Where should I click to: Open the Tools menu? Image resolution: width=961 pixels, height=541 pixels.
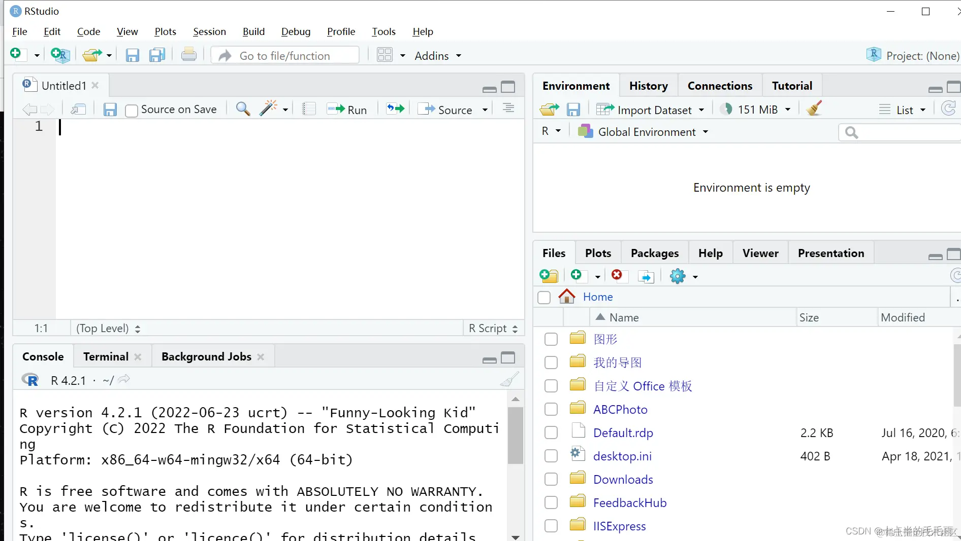pos(383,31)
